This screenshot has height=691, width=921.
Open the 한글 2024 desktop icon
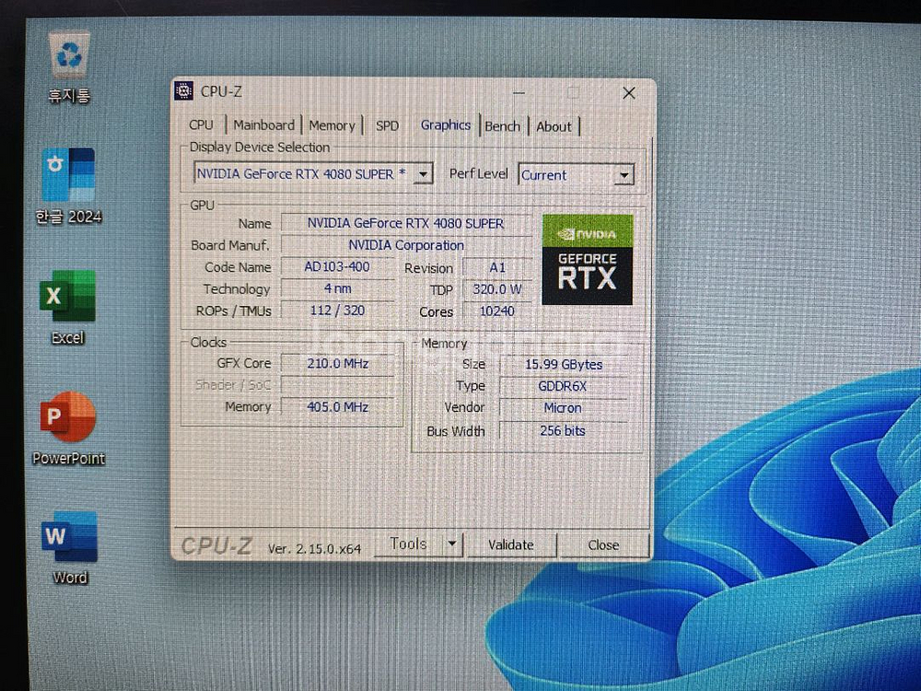tap(69, 186)
